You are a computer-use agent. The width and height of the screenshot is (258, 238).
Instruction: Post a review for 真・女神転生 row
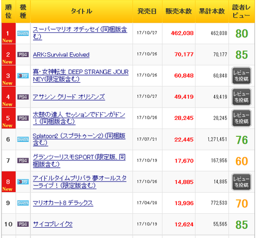click(241, 76)
